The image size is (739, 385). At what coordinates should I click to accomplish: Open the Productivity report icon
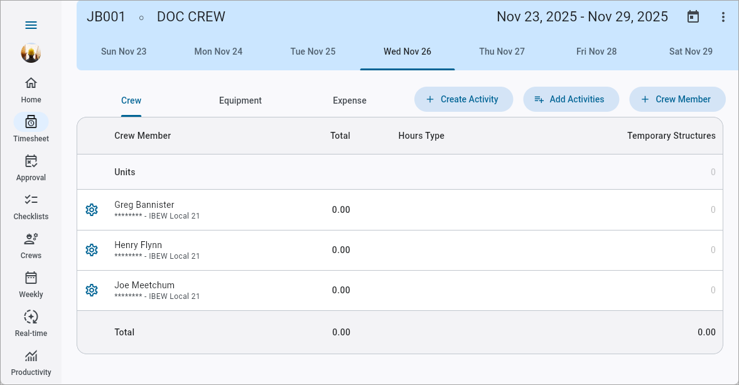[x=31, y=360]
